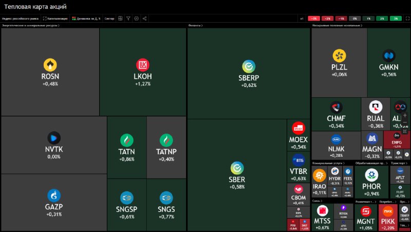Click the zoom out minus button

point(405,123)
